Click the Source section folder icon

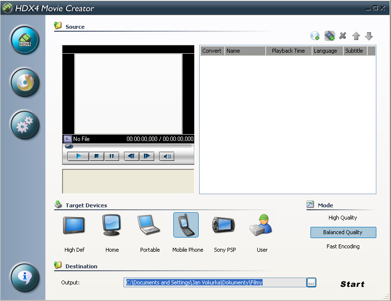point(58,25)
